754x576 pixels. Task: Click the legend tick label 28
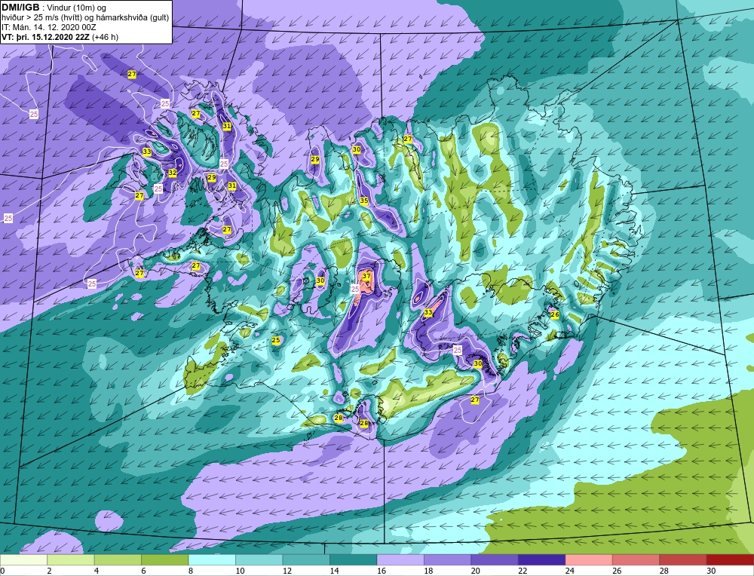coord(664,571)
